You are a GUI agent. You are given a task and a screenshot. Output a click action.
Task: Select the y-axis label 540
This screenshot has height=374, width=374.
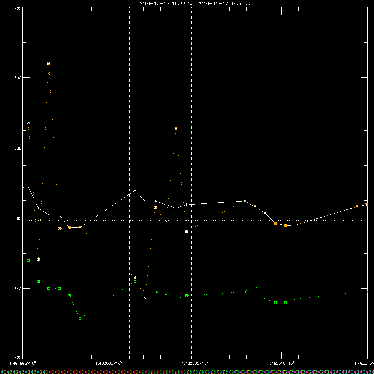pos(18,289)
